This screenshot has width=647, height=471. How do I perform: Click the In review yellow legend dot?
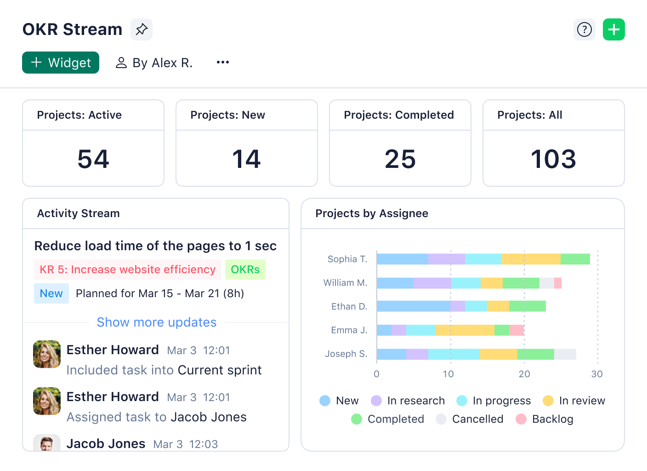(x=547, y=401)
